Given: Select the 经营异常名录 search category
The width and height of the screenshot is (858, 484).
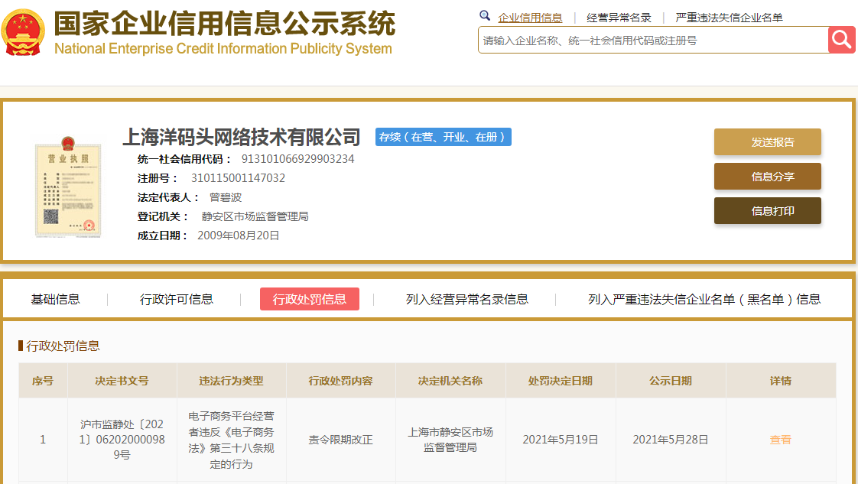Looking at the screenshot, I should click(619, 18).
